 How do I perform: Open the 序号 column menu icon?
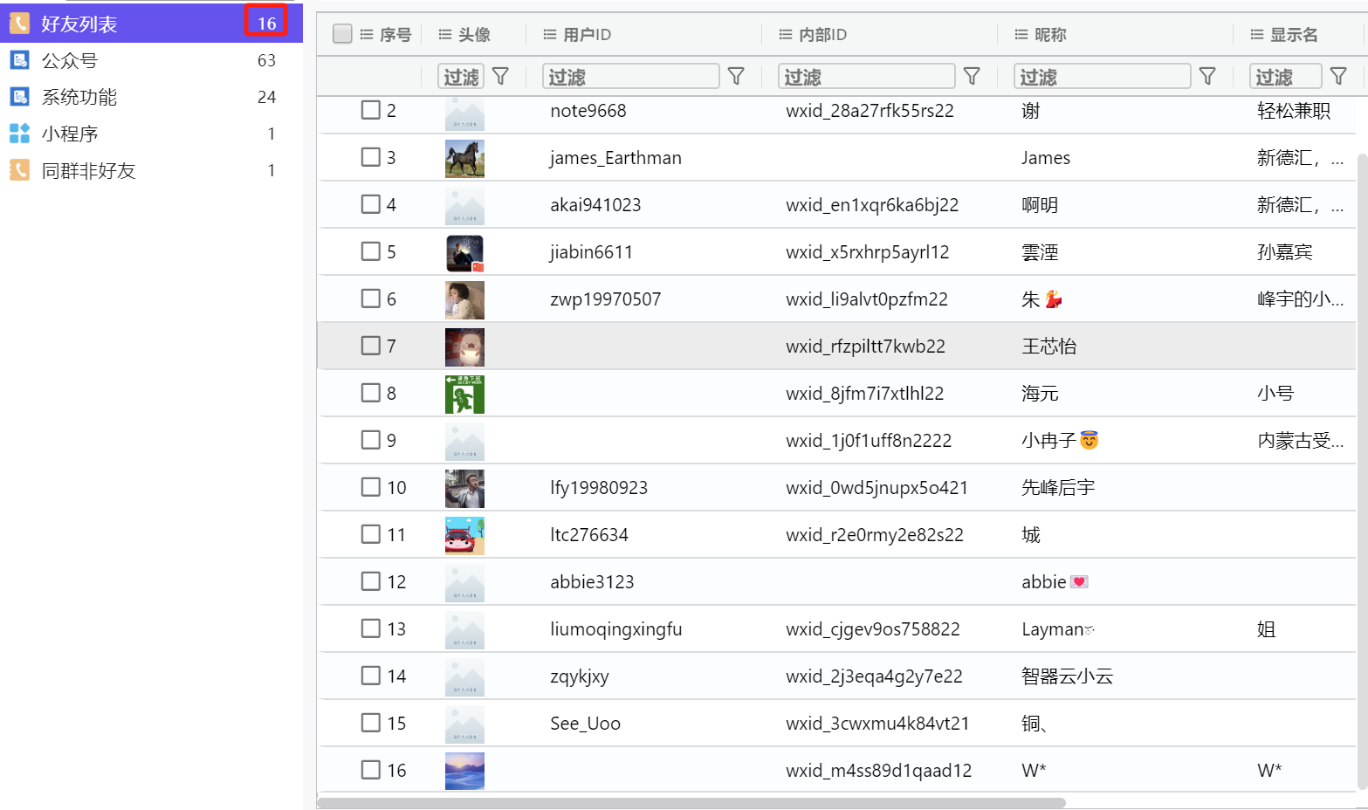coord(367,34)
